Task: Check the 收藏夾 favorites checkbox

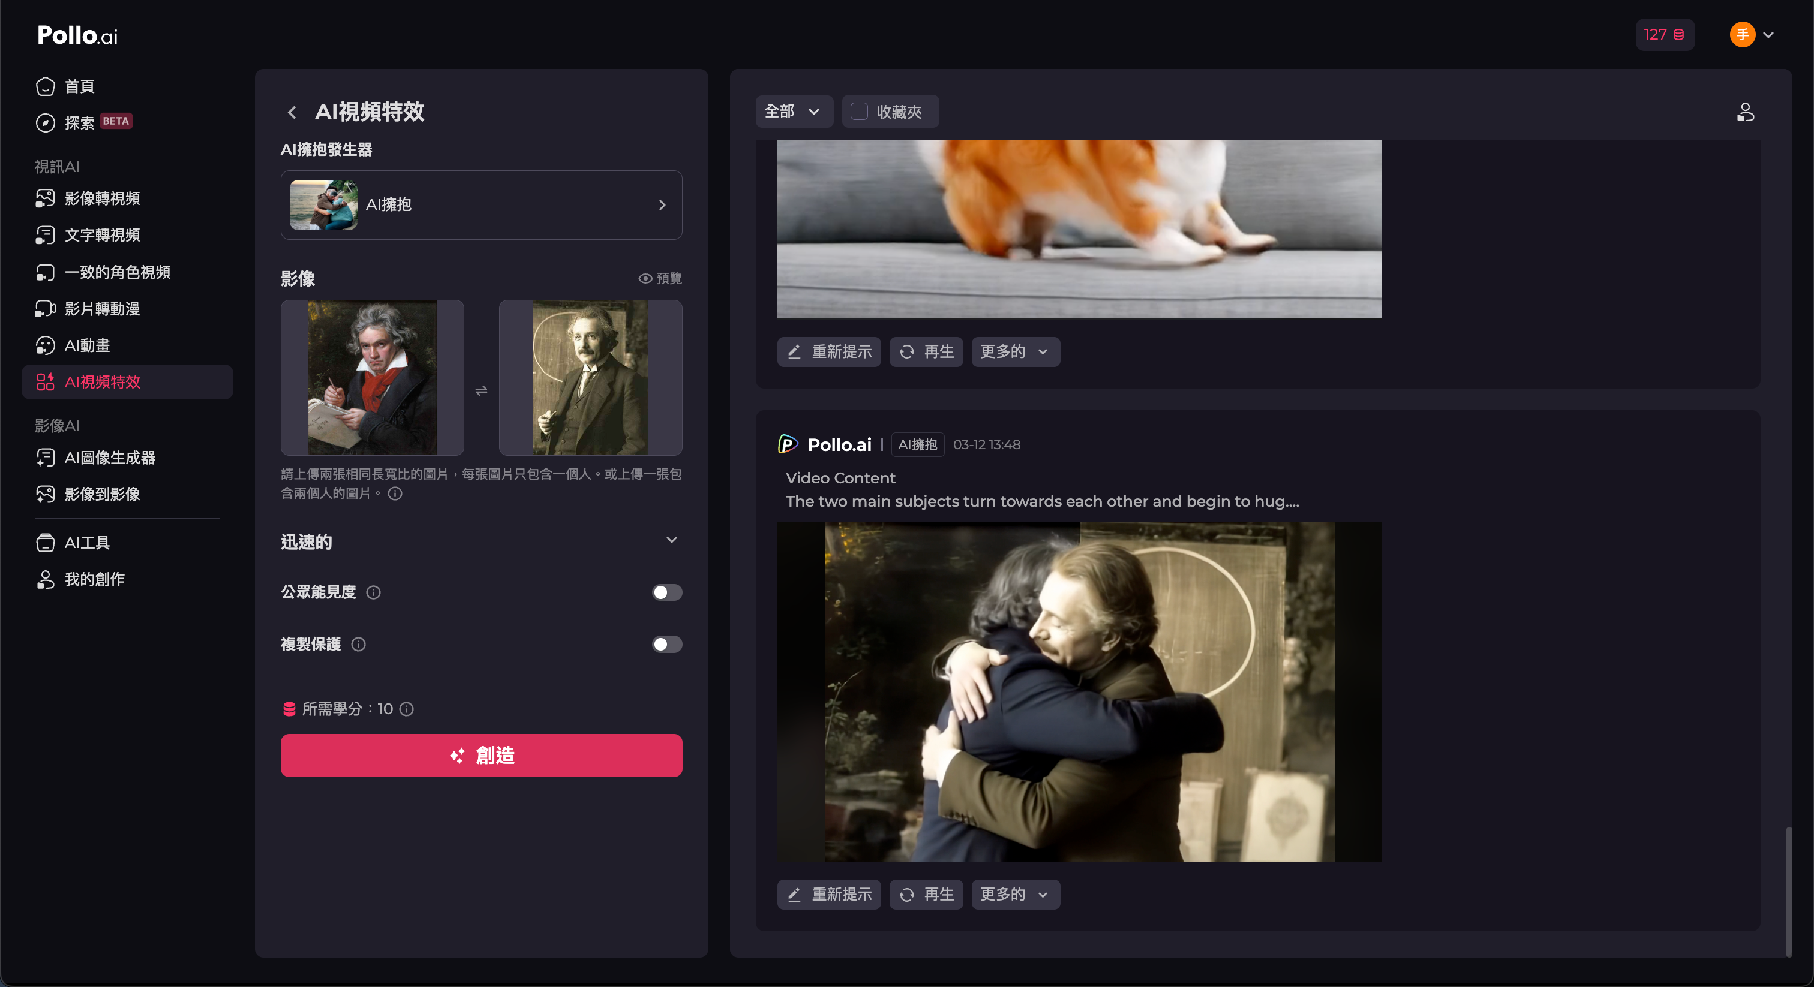Action: tap(859, 111)
